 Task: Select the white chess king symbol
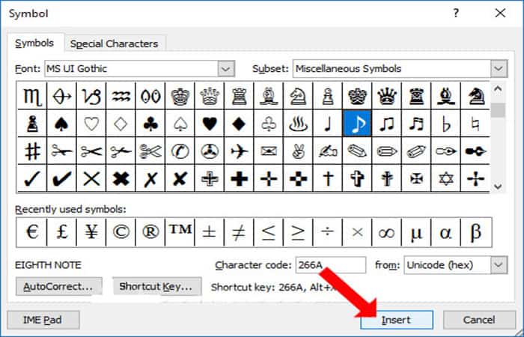click(x=180, y=96)
